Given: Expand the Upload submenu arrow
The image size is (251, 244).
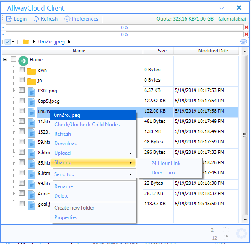Looking at the screenshot, I should pyautogui.click(x=130, y=153).
